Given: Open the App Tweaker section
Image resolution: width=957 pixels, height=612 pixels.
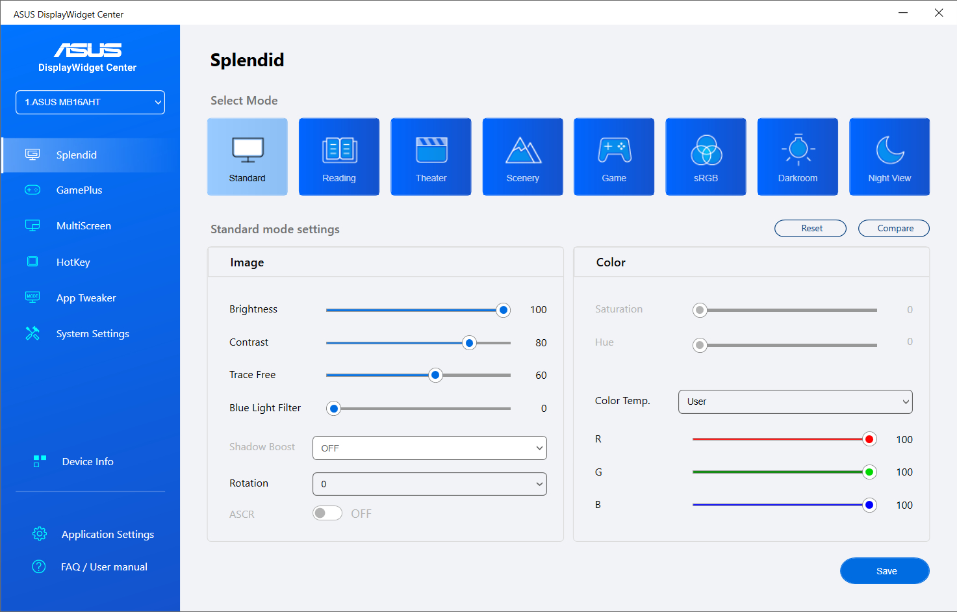Looking at the screenshot, I should click(86, 298).
